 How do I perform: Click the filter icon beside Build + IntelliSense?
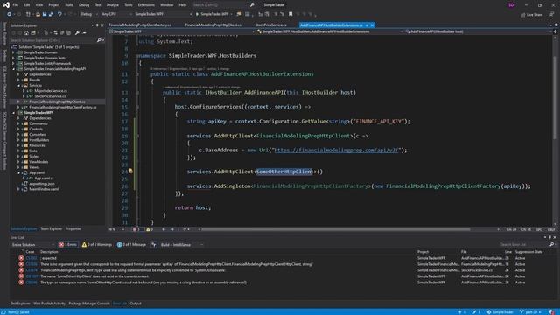point(154,245)
